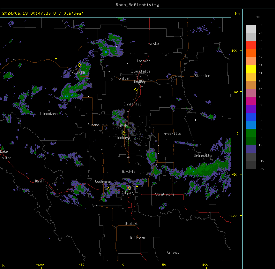Click the 100 tick on right axis
275x269 pixels.
[x=234, y=50]
